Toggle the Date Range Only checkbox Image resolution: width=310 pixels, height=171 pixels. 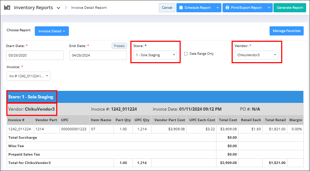click(186, 54)
